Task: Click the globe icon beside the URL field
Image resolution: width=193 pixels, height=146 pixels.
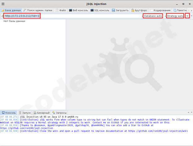Action: 2,16
